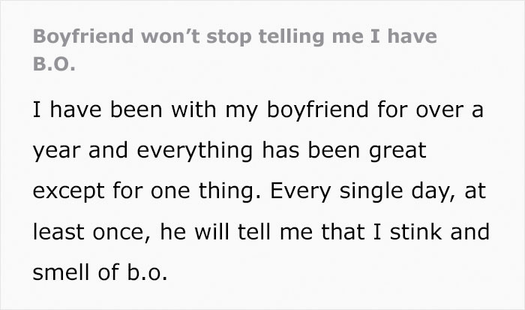Image resolution: width=525 pixels, height=310 pixels.
Task: Click the word 'thing' before the period
Action: point(227,191)
